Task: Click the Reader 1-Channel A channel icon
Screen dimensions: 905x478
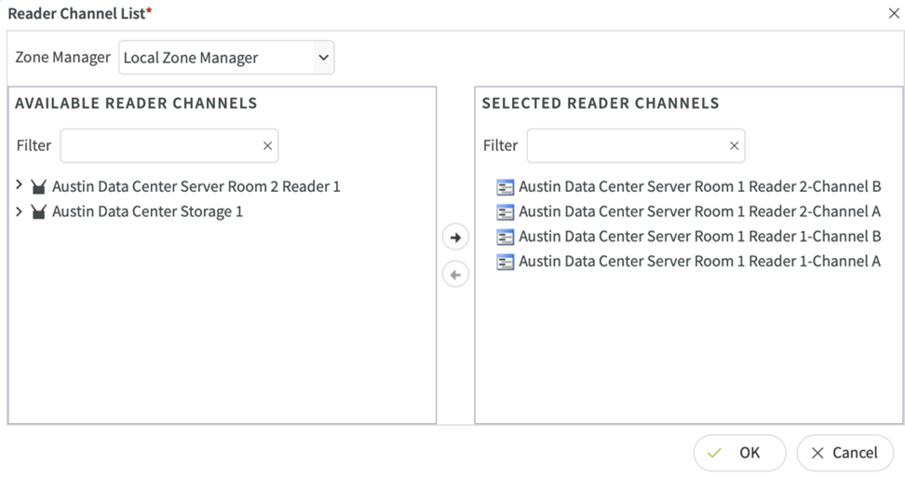Action: click(506, 263)
